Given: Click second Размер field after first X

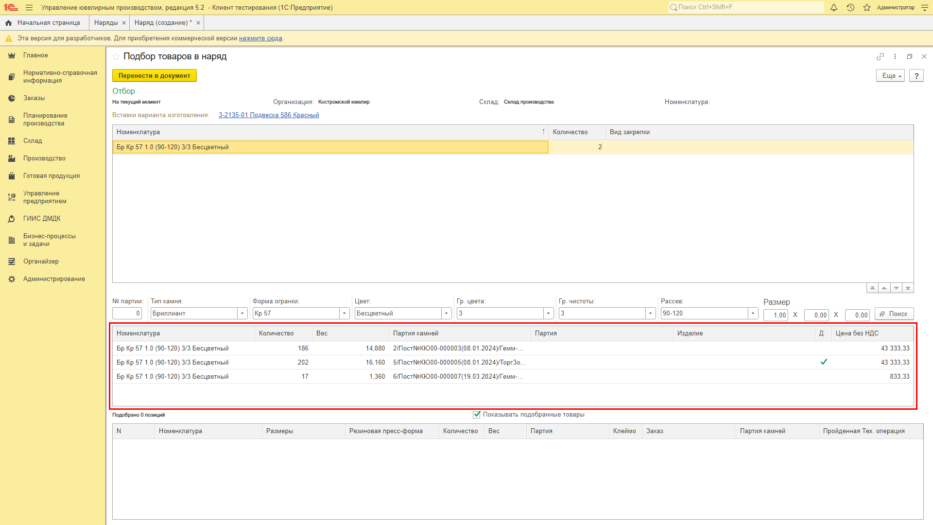Looking at the screenshot, I should click(x=816, y=315).
